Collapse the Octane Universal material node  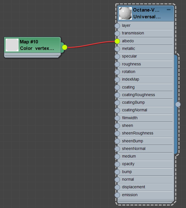169,10
